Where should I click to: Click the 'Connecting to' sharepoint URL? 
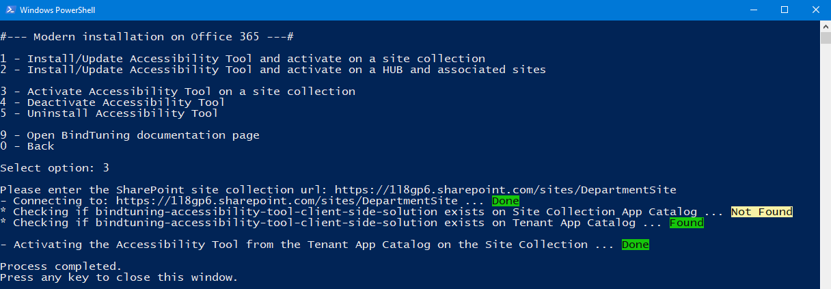[286, 201]
